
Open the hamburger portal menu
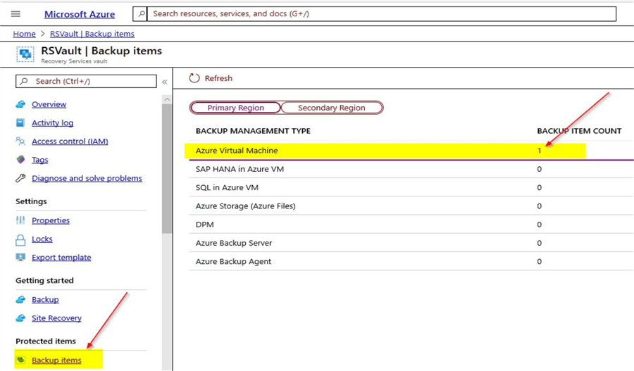[x=15, y=14]
